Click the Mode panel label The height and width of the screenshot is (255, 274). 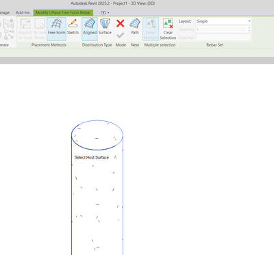point(121,45)
